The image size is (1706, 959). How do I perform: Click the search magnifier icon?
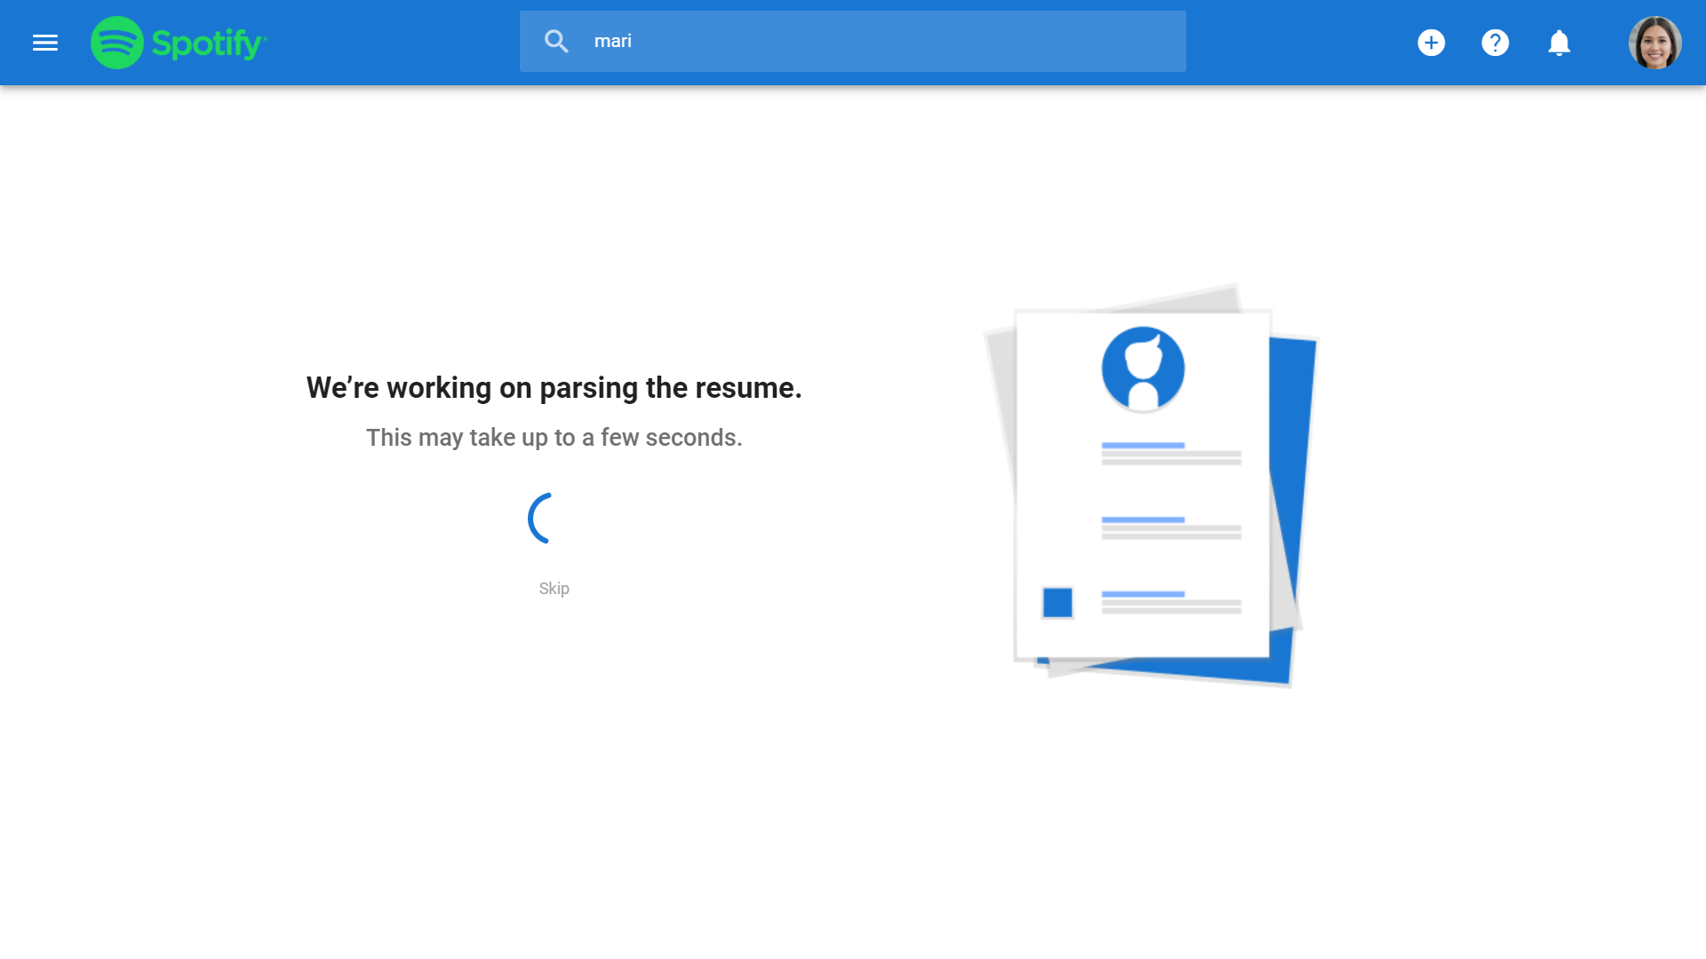pyautogui.click(x=557, y=40)
